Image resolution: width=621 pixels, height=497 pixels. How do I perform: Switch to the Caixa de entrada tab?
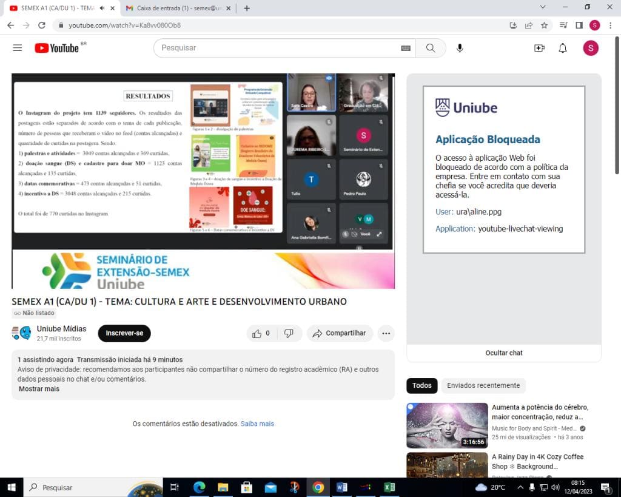click(179, 8)
